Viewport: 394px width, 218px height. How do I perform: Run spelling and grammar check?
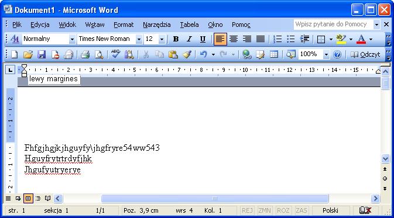pos(115,54)
